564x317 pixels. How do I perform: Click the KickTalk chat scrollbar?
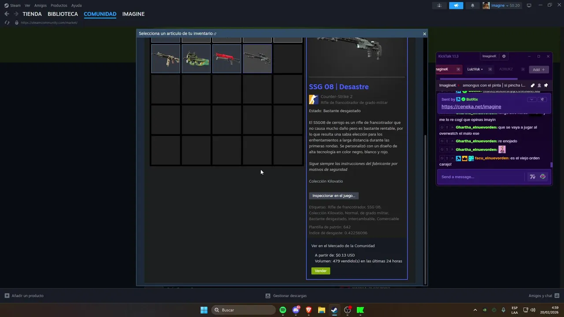(x=551, y=165)
